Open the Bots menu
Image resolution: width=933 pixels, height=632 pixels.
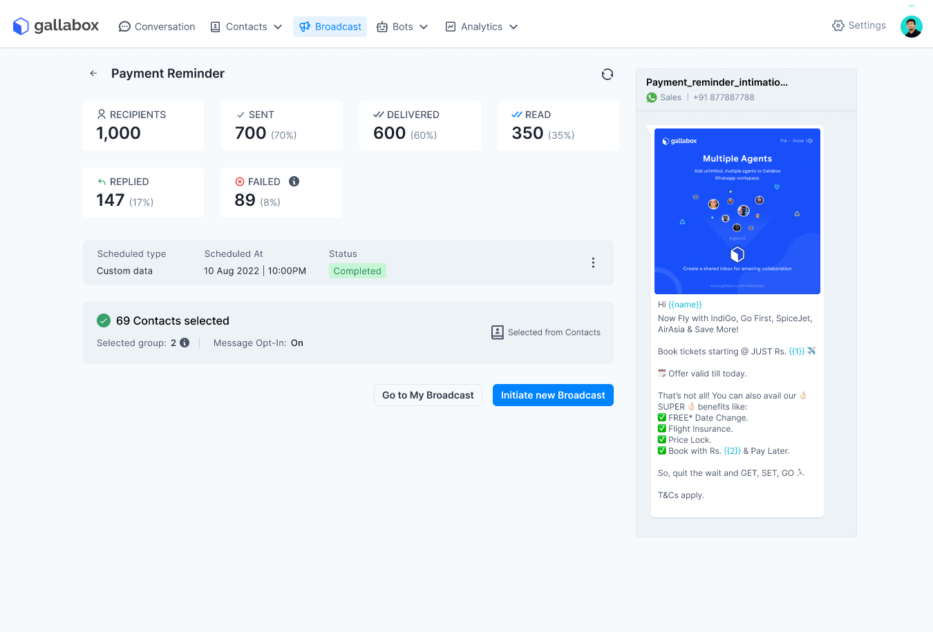(402, 27)
